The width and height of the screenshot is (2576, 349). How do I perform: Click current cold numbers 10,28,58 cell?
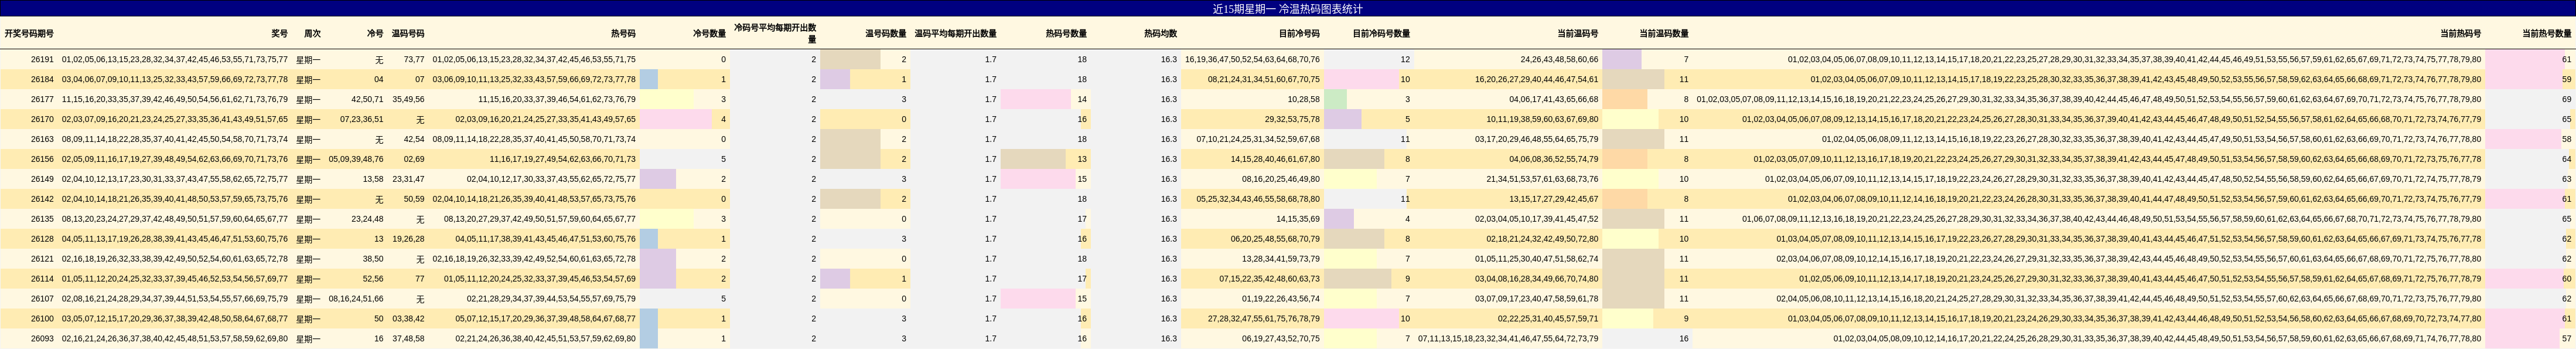pyautogui.click(x=1303, y=99)
